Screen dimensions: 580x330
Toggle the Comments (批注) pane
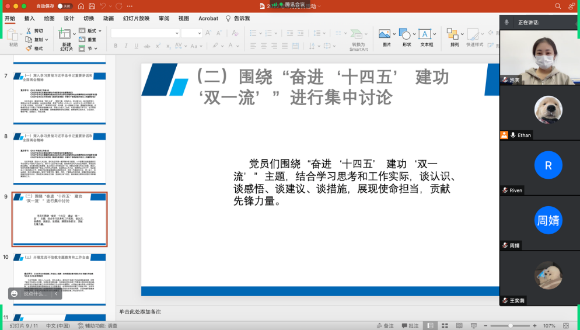pyautogui.click(x=410, y=326)
